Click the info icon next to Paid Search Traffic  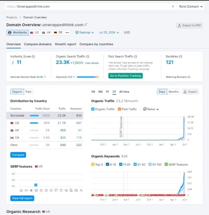pyautogui.click(x=136, y=56)
